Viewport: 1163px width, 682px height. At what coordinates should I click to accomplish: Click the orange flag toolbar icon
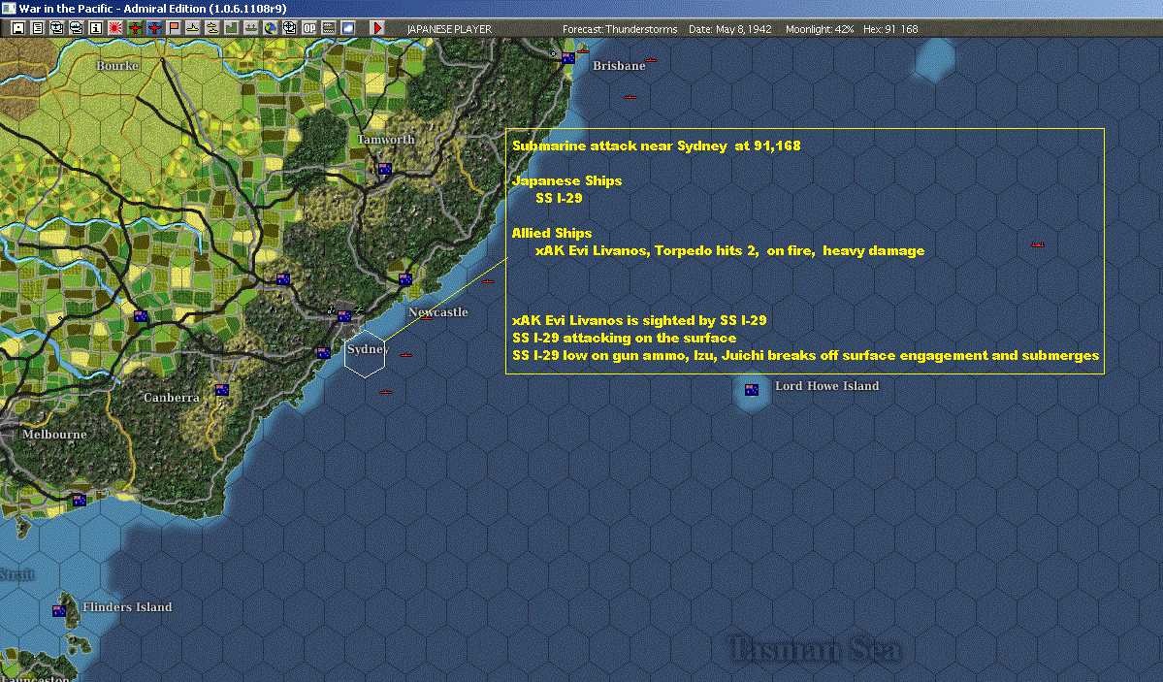(x=174, y=28)
